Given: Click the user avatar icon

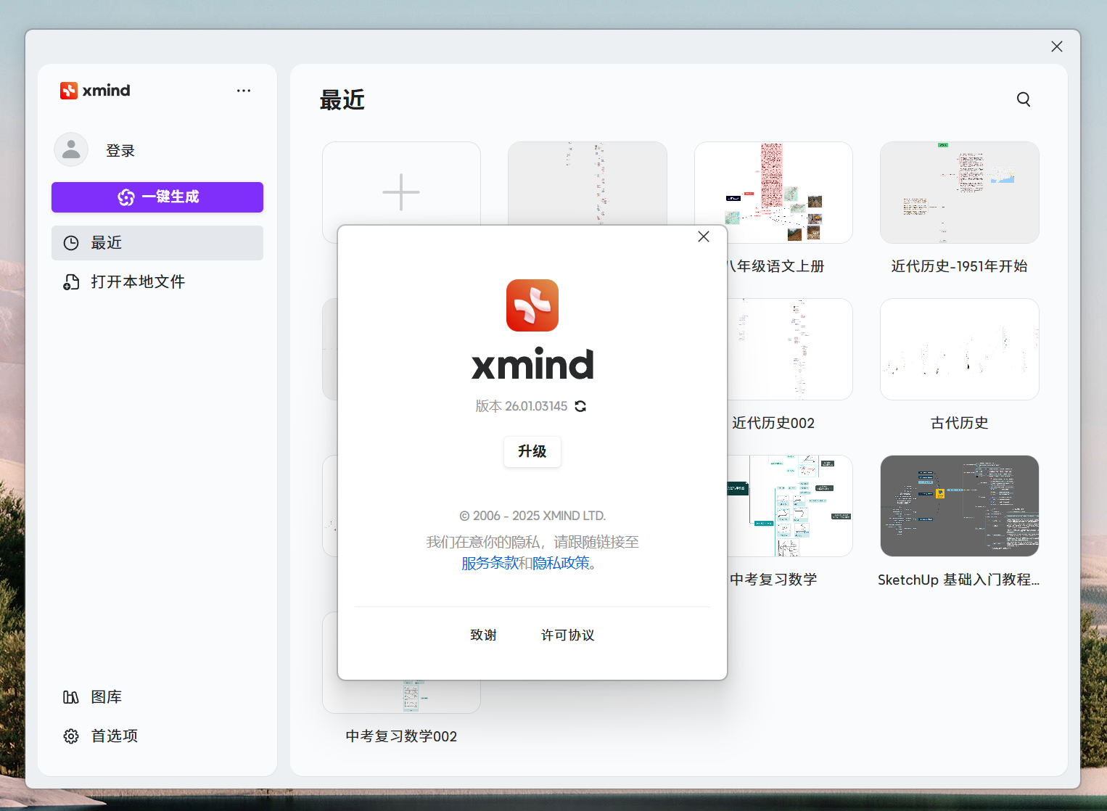Looking at the screenshot, I should tap(71, 150).
